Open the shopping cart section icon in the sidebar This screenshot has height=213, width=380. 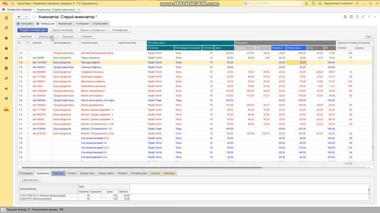click(x=7, y=58)
